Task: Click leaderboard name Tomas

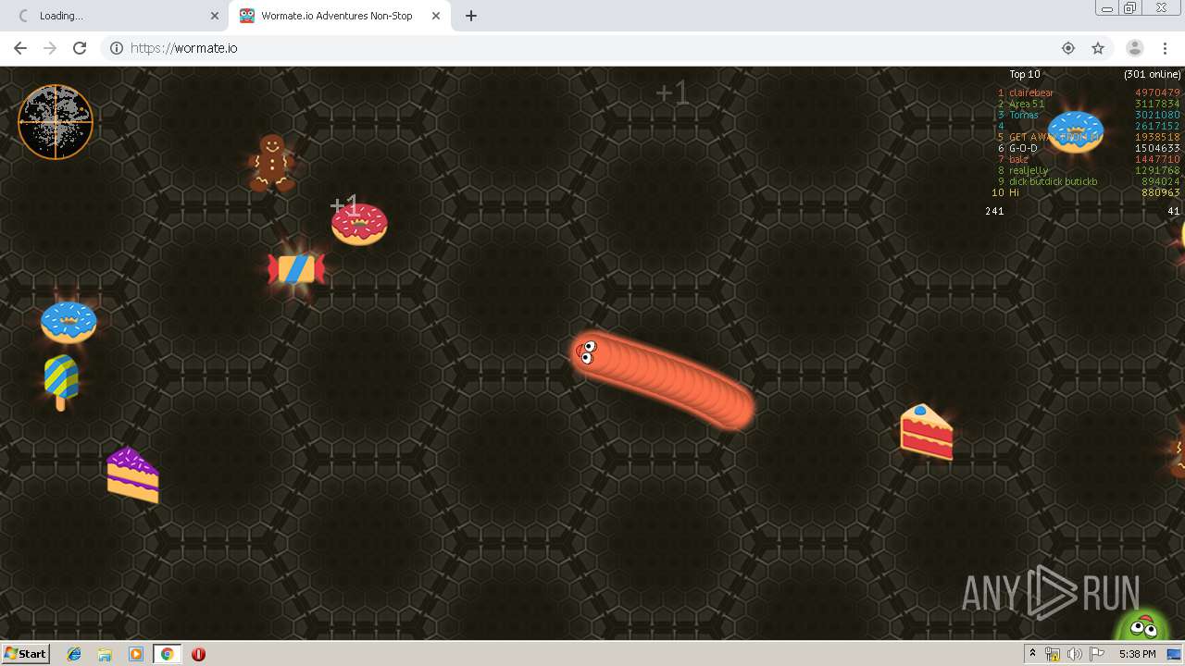Action: [x=1024, y=115]
